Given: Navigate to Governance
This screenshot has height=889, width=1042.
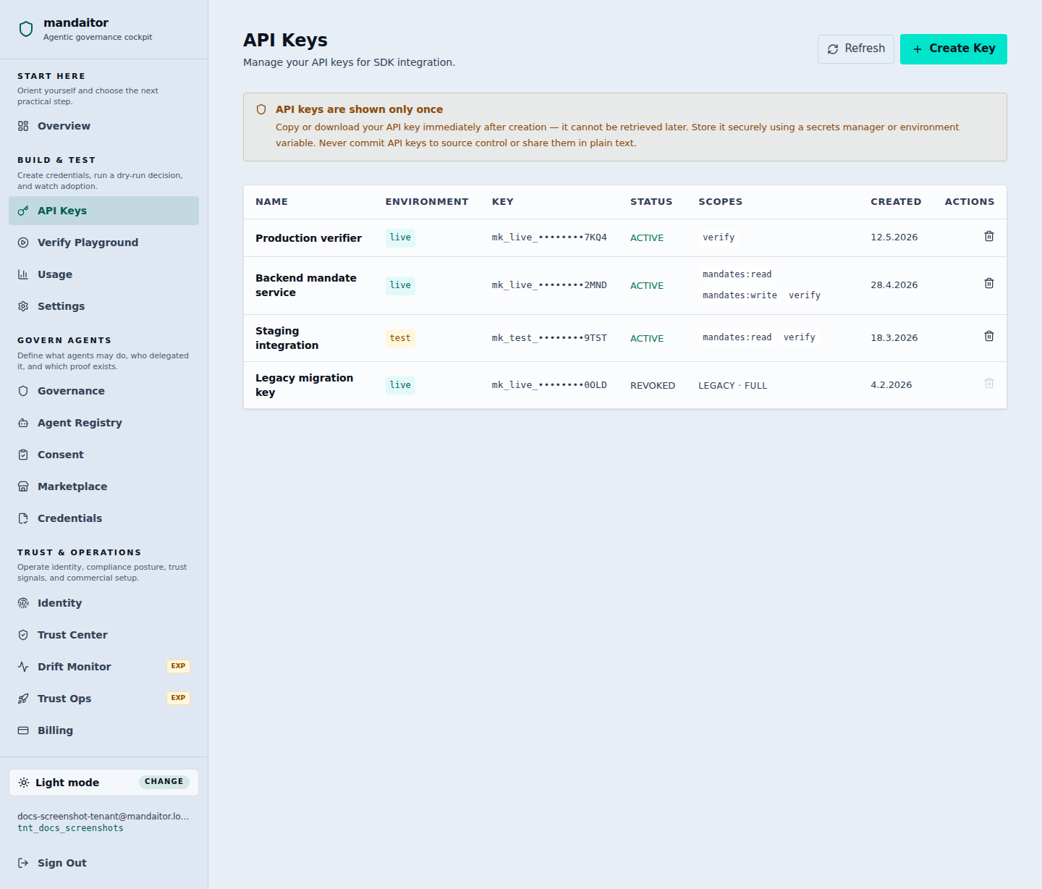Looking at the screenshot, I should coord(103,391).
